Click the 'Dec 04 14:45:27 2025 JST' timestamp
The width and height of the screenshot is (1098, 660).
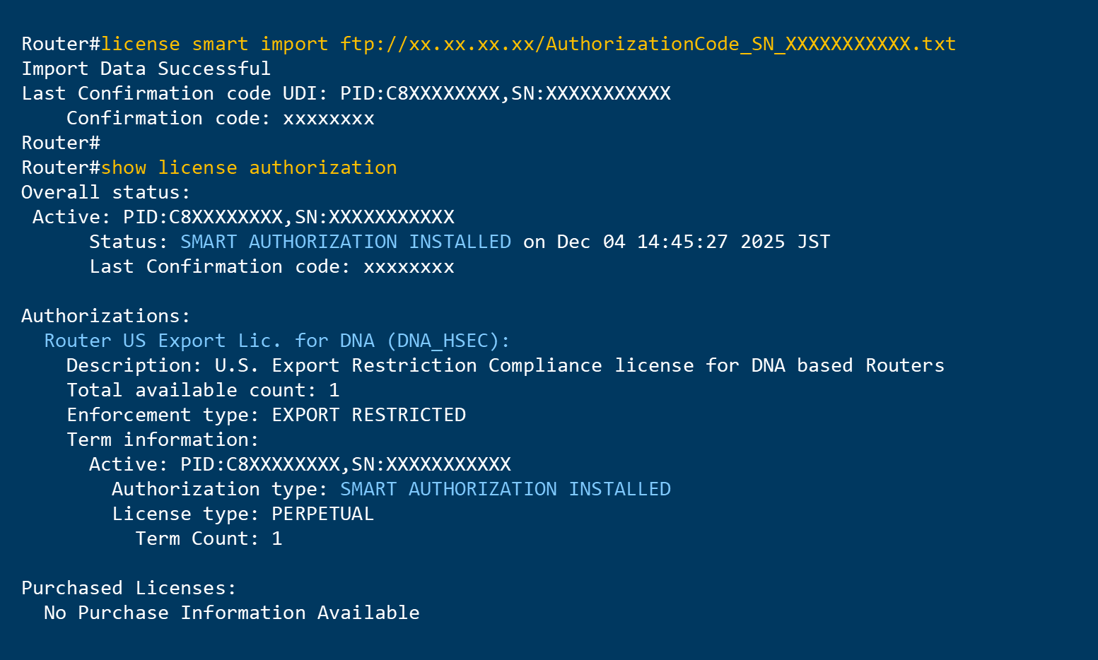(x=693, y=242)
